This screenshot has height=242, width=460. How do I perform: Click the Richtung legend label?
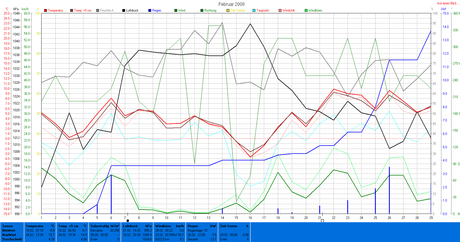[x=210, y=10]
